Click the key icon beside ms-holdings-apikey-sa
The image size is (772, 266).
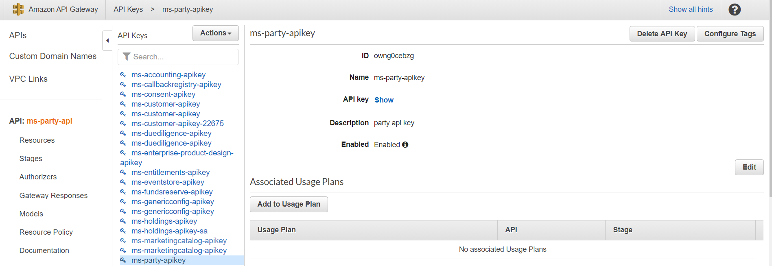pos(123,231)
